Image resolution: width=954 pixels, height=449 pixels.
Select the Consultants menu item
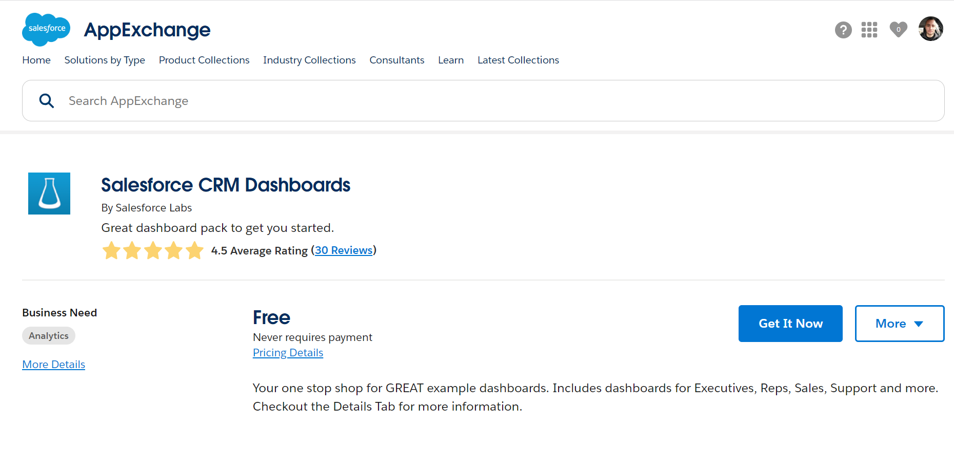tap(396, 60)
